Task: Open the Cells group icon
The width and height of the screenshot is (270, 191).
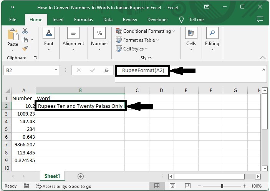Action: pyautogui.click(x=191, y=33)
